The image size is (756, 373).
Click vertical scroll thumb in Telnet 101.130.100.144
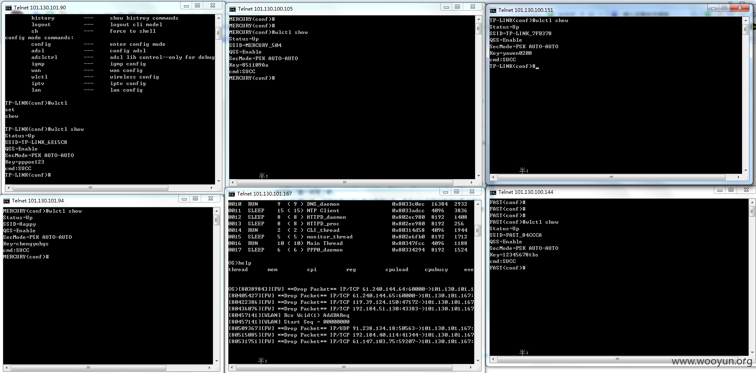(752, 211)
